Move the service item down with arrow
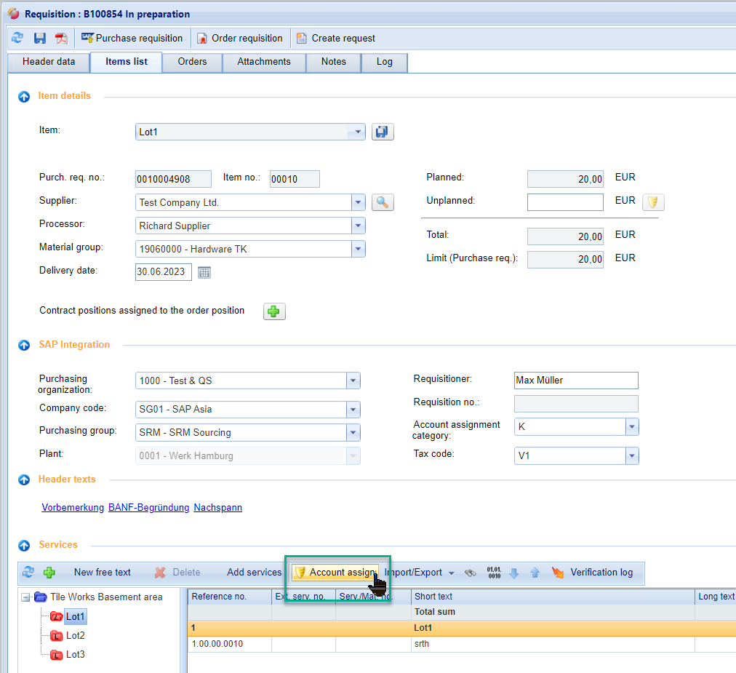Viewport: 736px width, 673px height. pos(514,573)
